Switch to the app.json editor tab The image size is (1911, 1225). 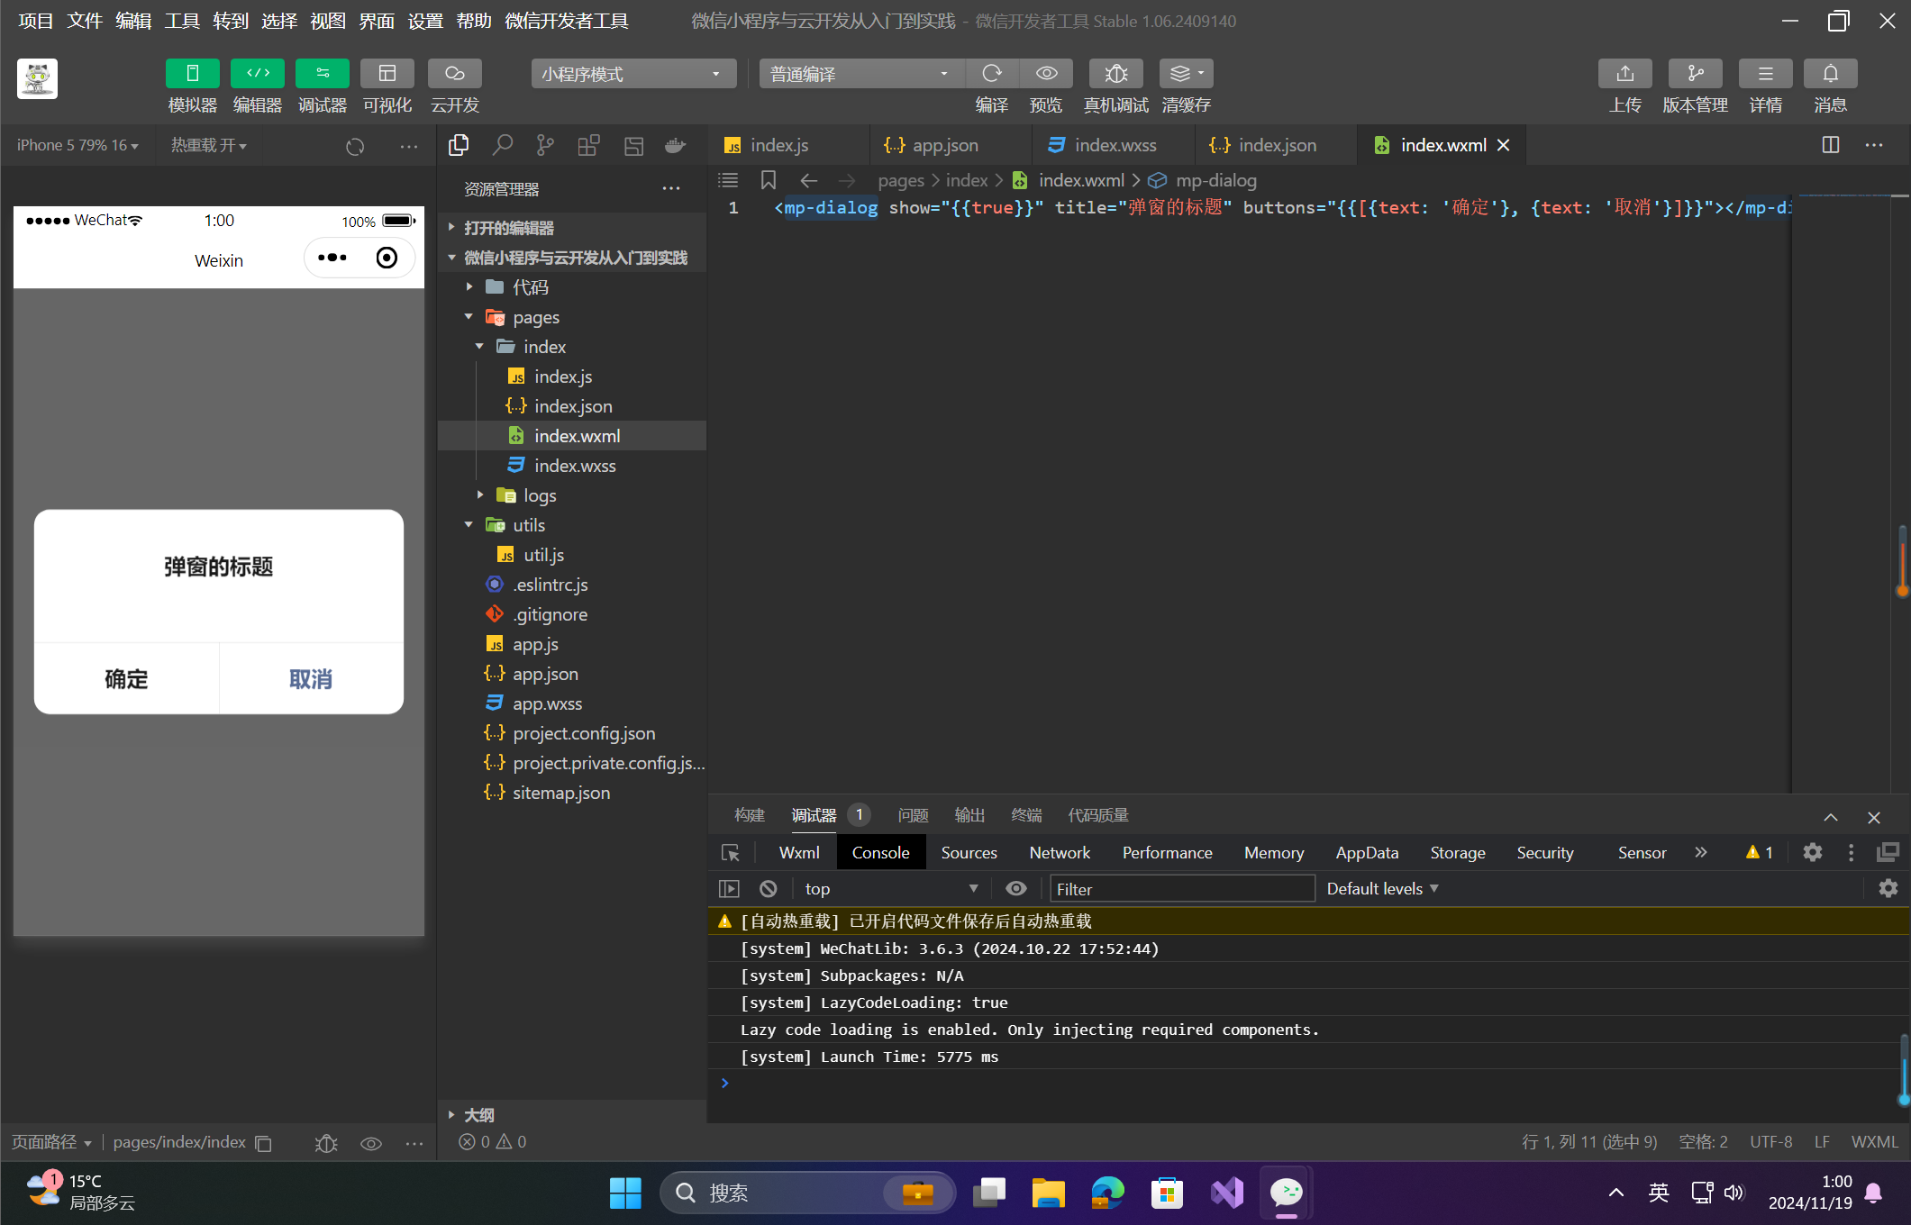coord(944,145)
